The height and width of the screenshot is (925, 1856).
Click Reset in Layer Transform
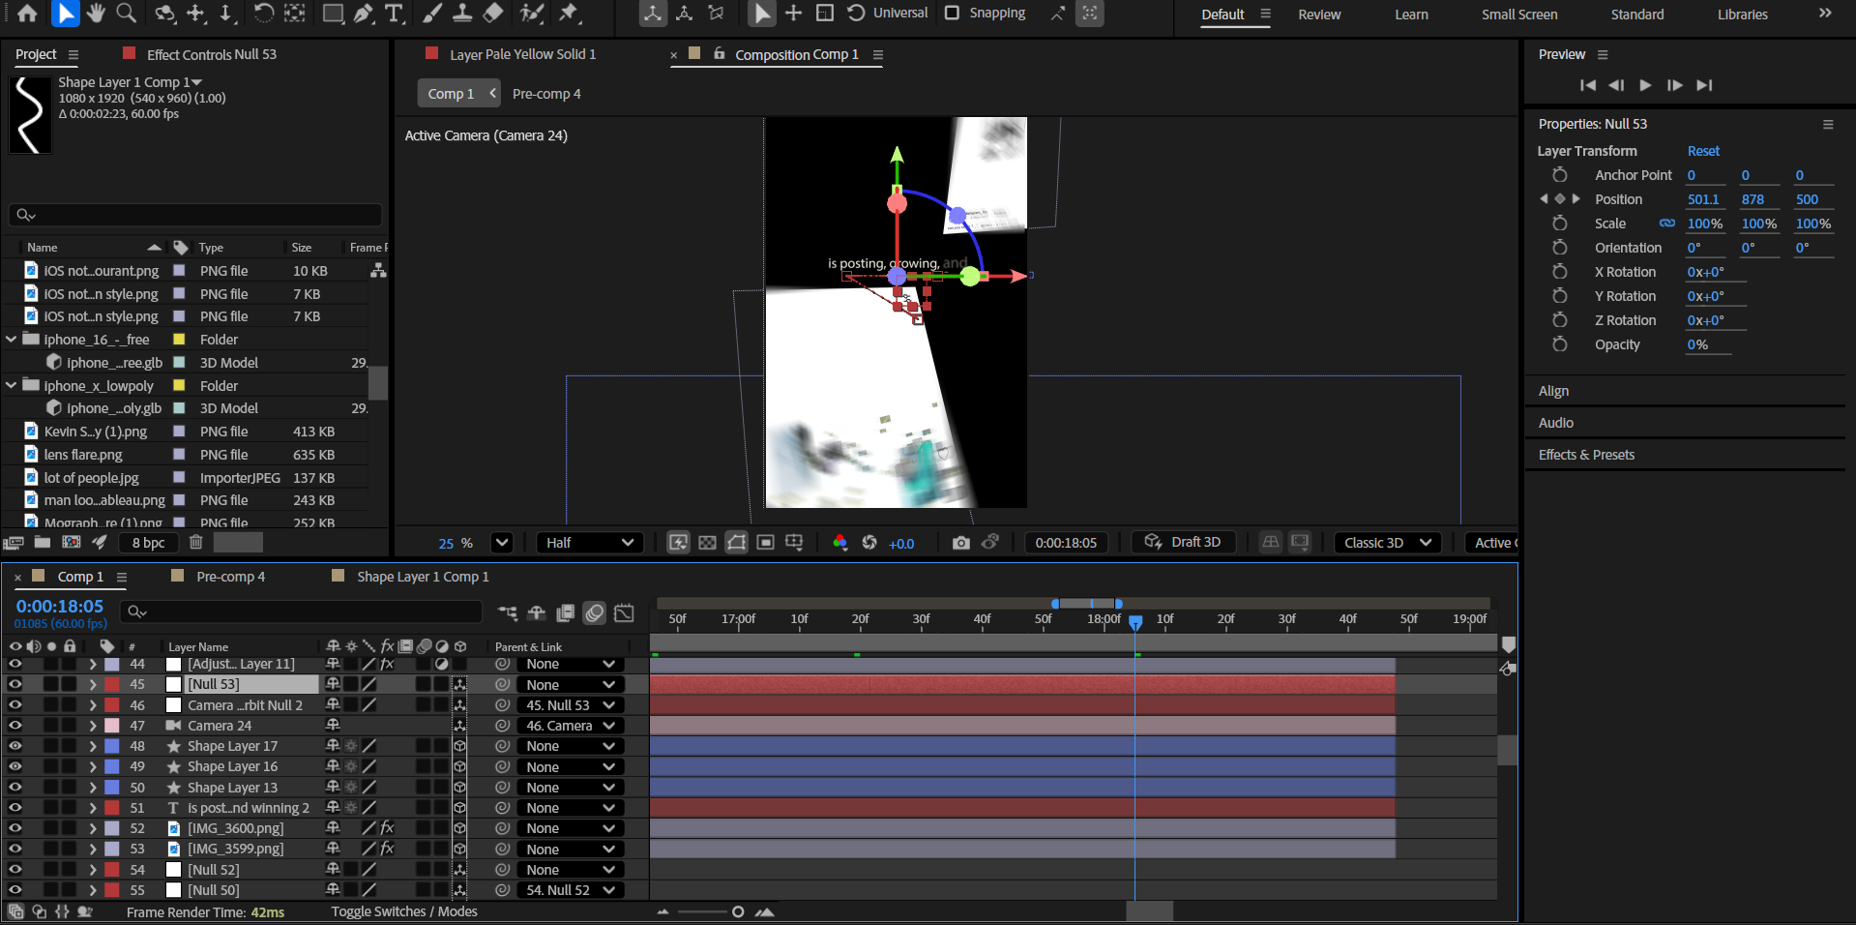click(x=1703, y=151)
